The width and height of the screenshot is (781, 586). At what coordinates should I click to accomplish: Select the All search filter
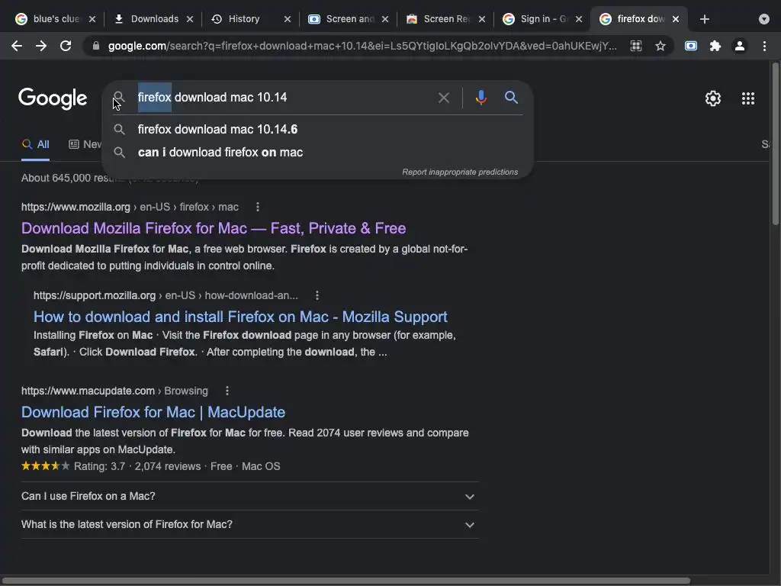click(x=35, y=144)
